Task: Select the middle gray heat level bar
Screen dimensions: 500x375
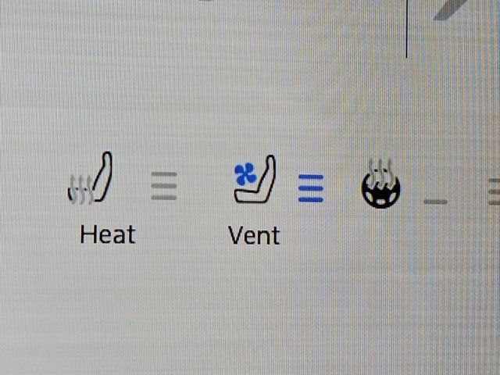Action: tap(164, 186)
